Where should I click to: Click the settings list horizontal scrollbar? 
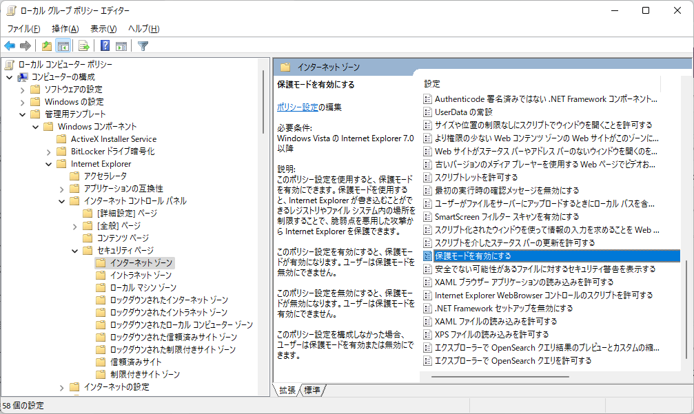[x=500, y=377]
